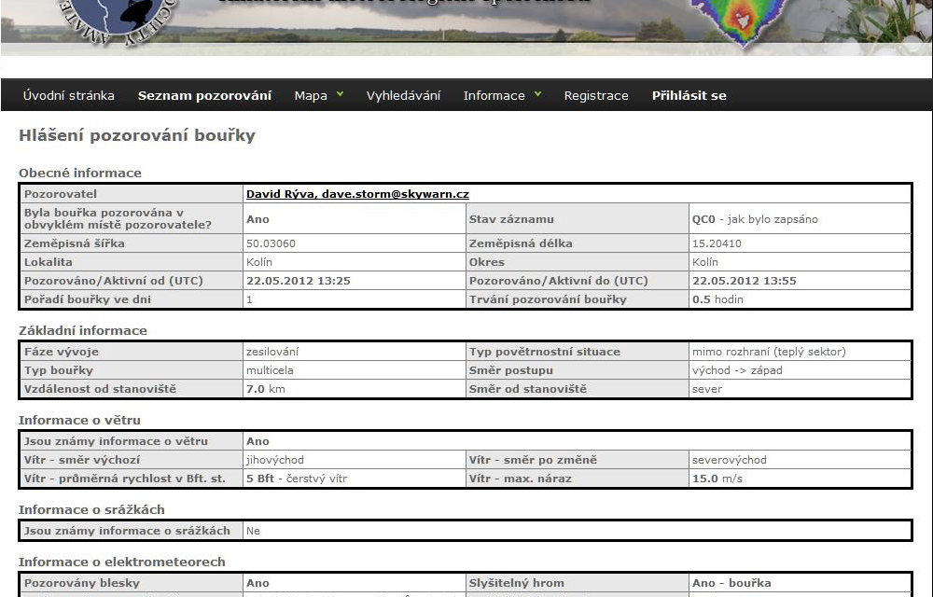Image resolution: width=933 pixels, height=597 pixels.
Task: Select start time 22.05.2012 13:25
Action: 299,281
